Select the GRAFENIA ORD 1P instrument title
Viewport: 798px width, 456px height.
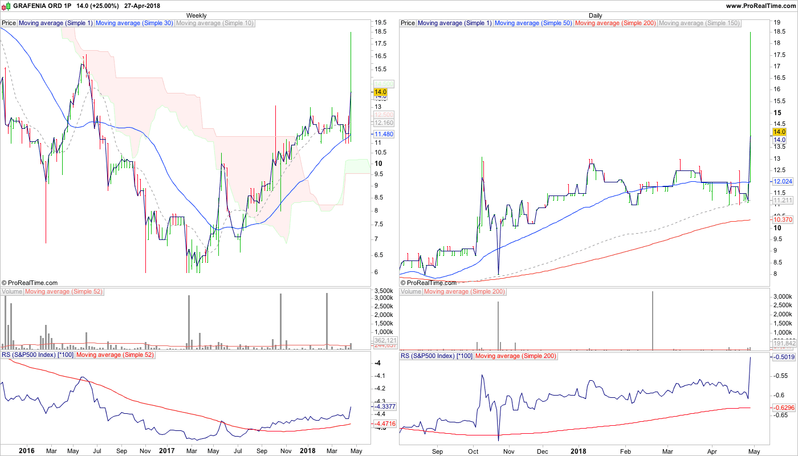(x=43, y=6)
